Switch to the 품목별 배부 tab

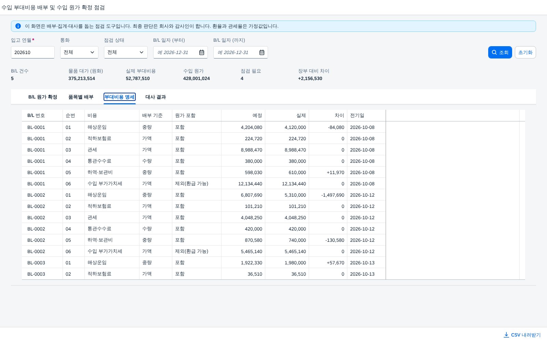point(81,97)
